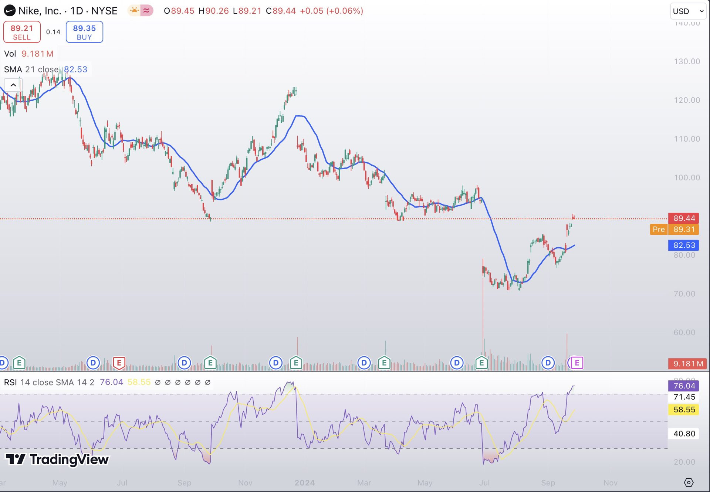Image resolution: width=710 pixels, height=492 pixels.
Task: Collapse the indicator legend with chevron
Action: tap(13, 85)
